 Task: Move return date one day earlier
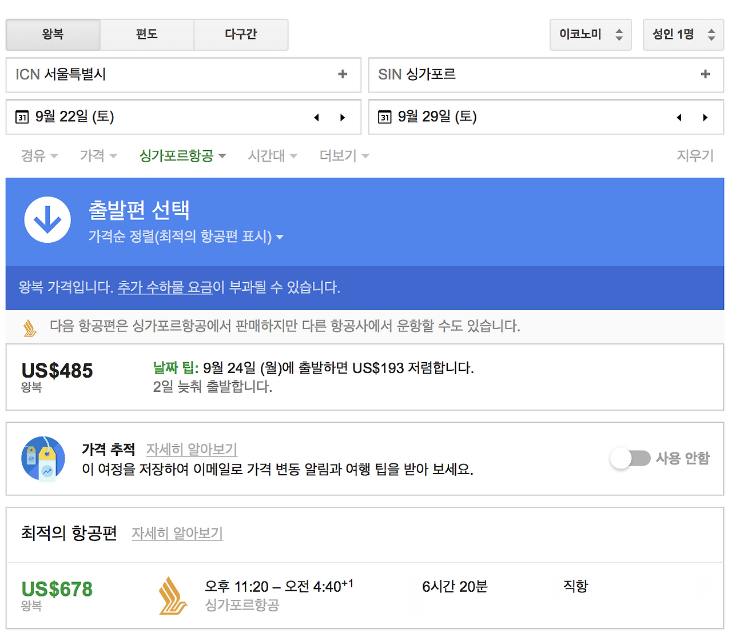(679, 117)
